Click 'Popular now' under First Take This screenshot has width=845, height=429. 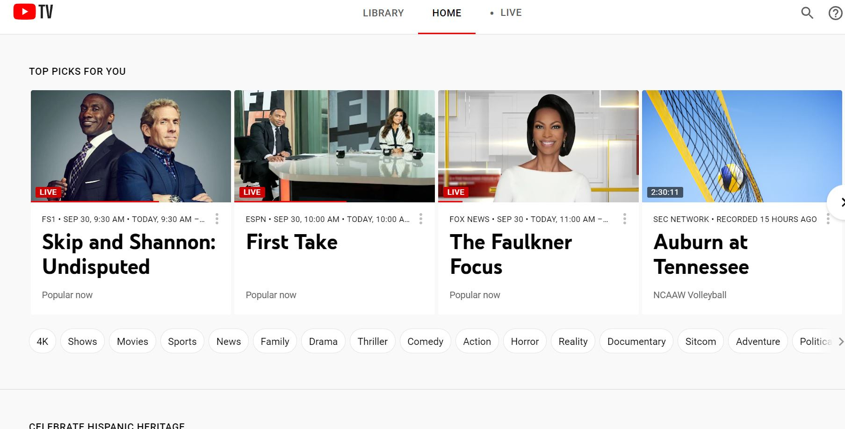pyautogui.click(x=271, y=295)
